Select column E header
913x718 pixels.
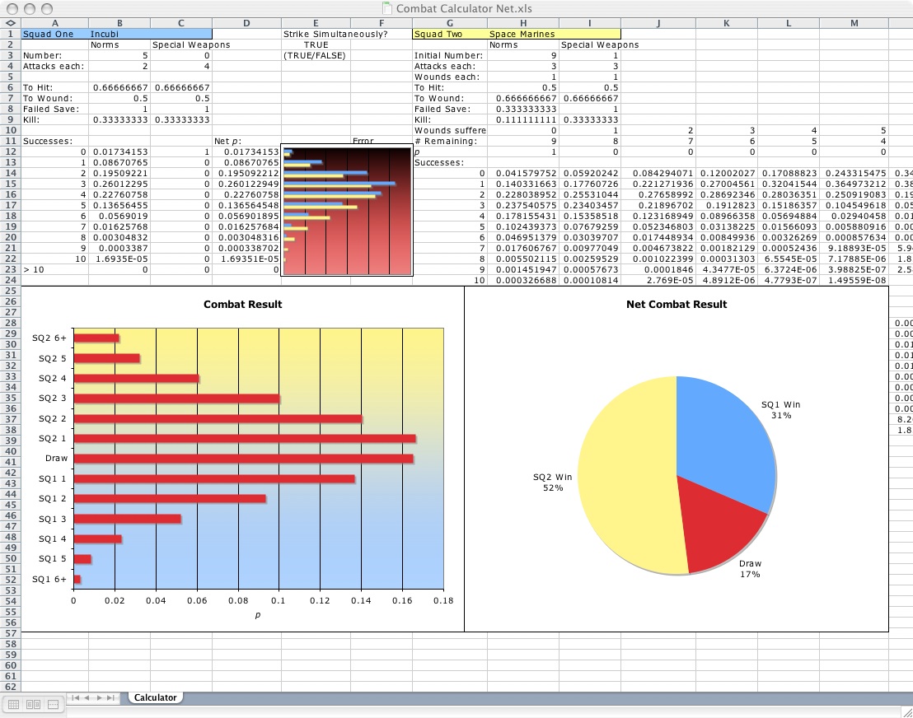pos(316,23)
